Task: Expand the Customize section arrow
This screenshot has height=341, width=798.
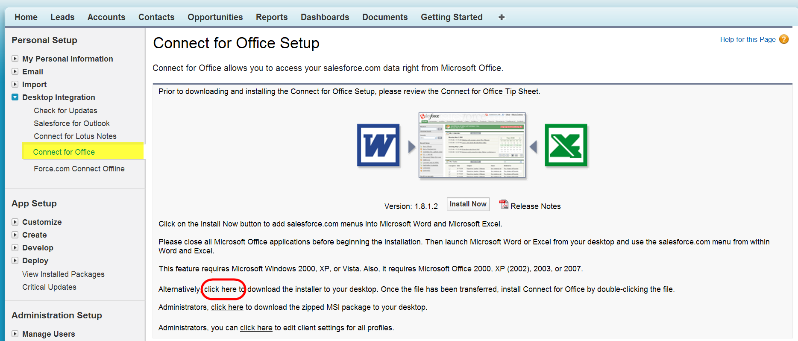Action: click(x=15, y=222)
